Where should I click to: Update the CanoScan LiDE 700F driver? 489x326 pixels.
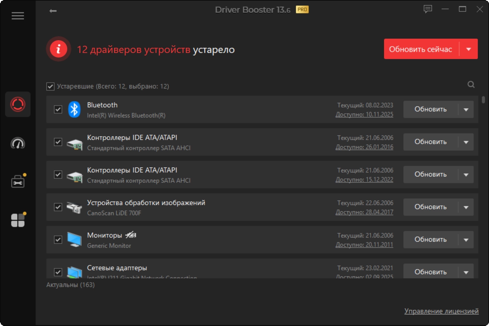point(431,207)
